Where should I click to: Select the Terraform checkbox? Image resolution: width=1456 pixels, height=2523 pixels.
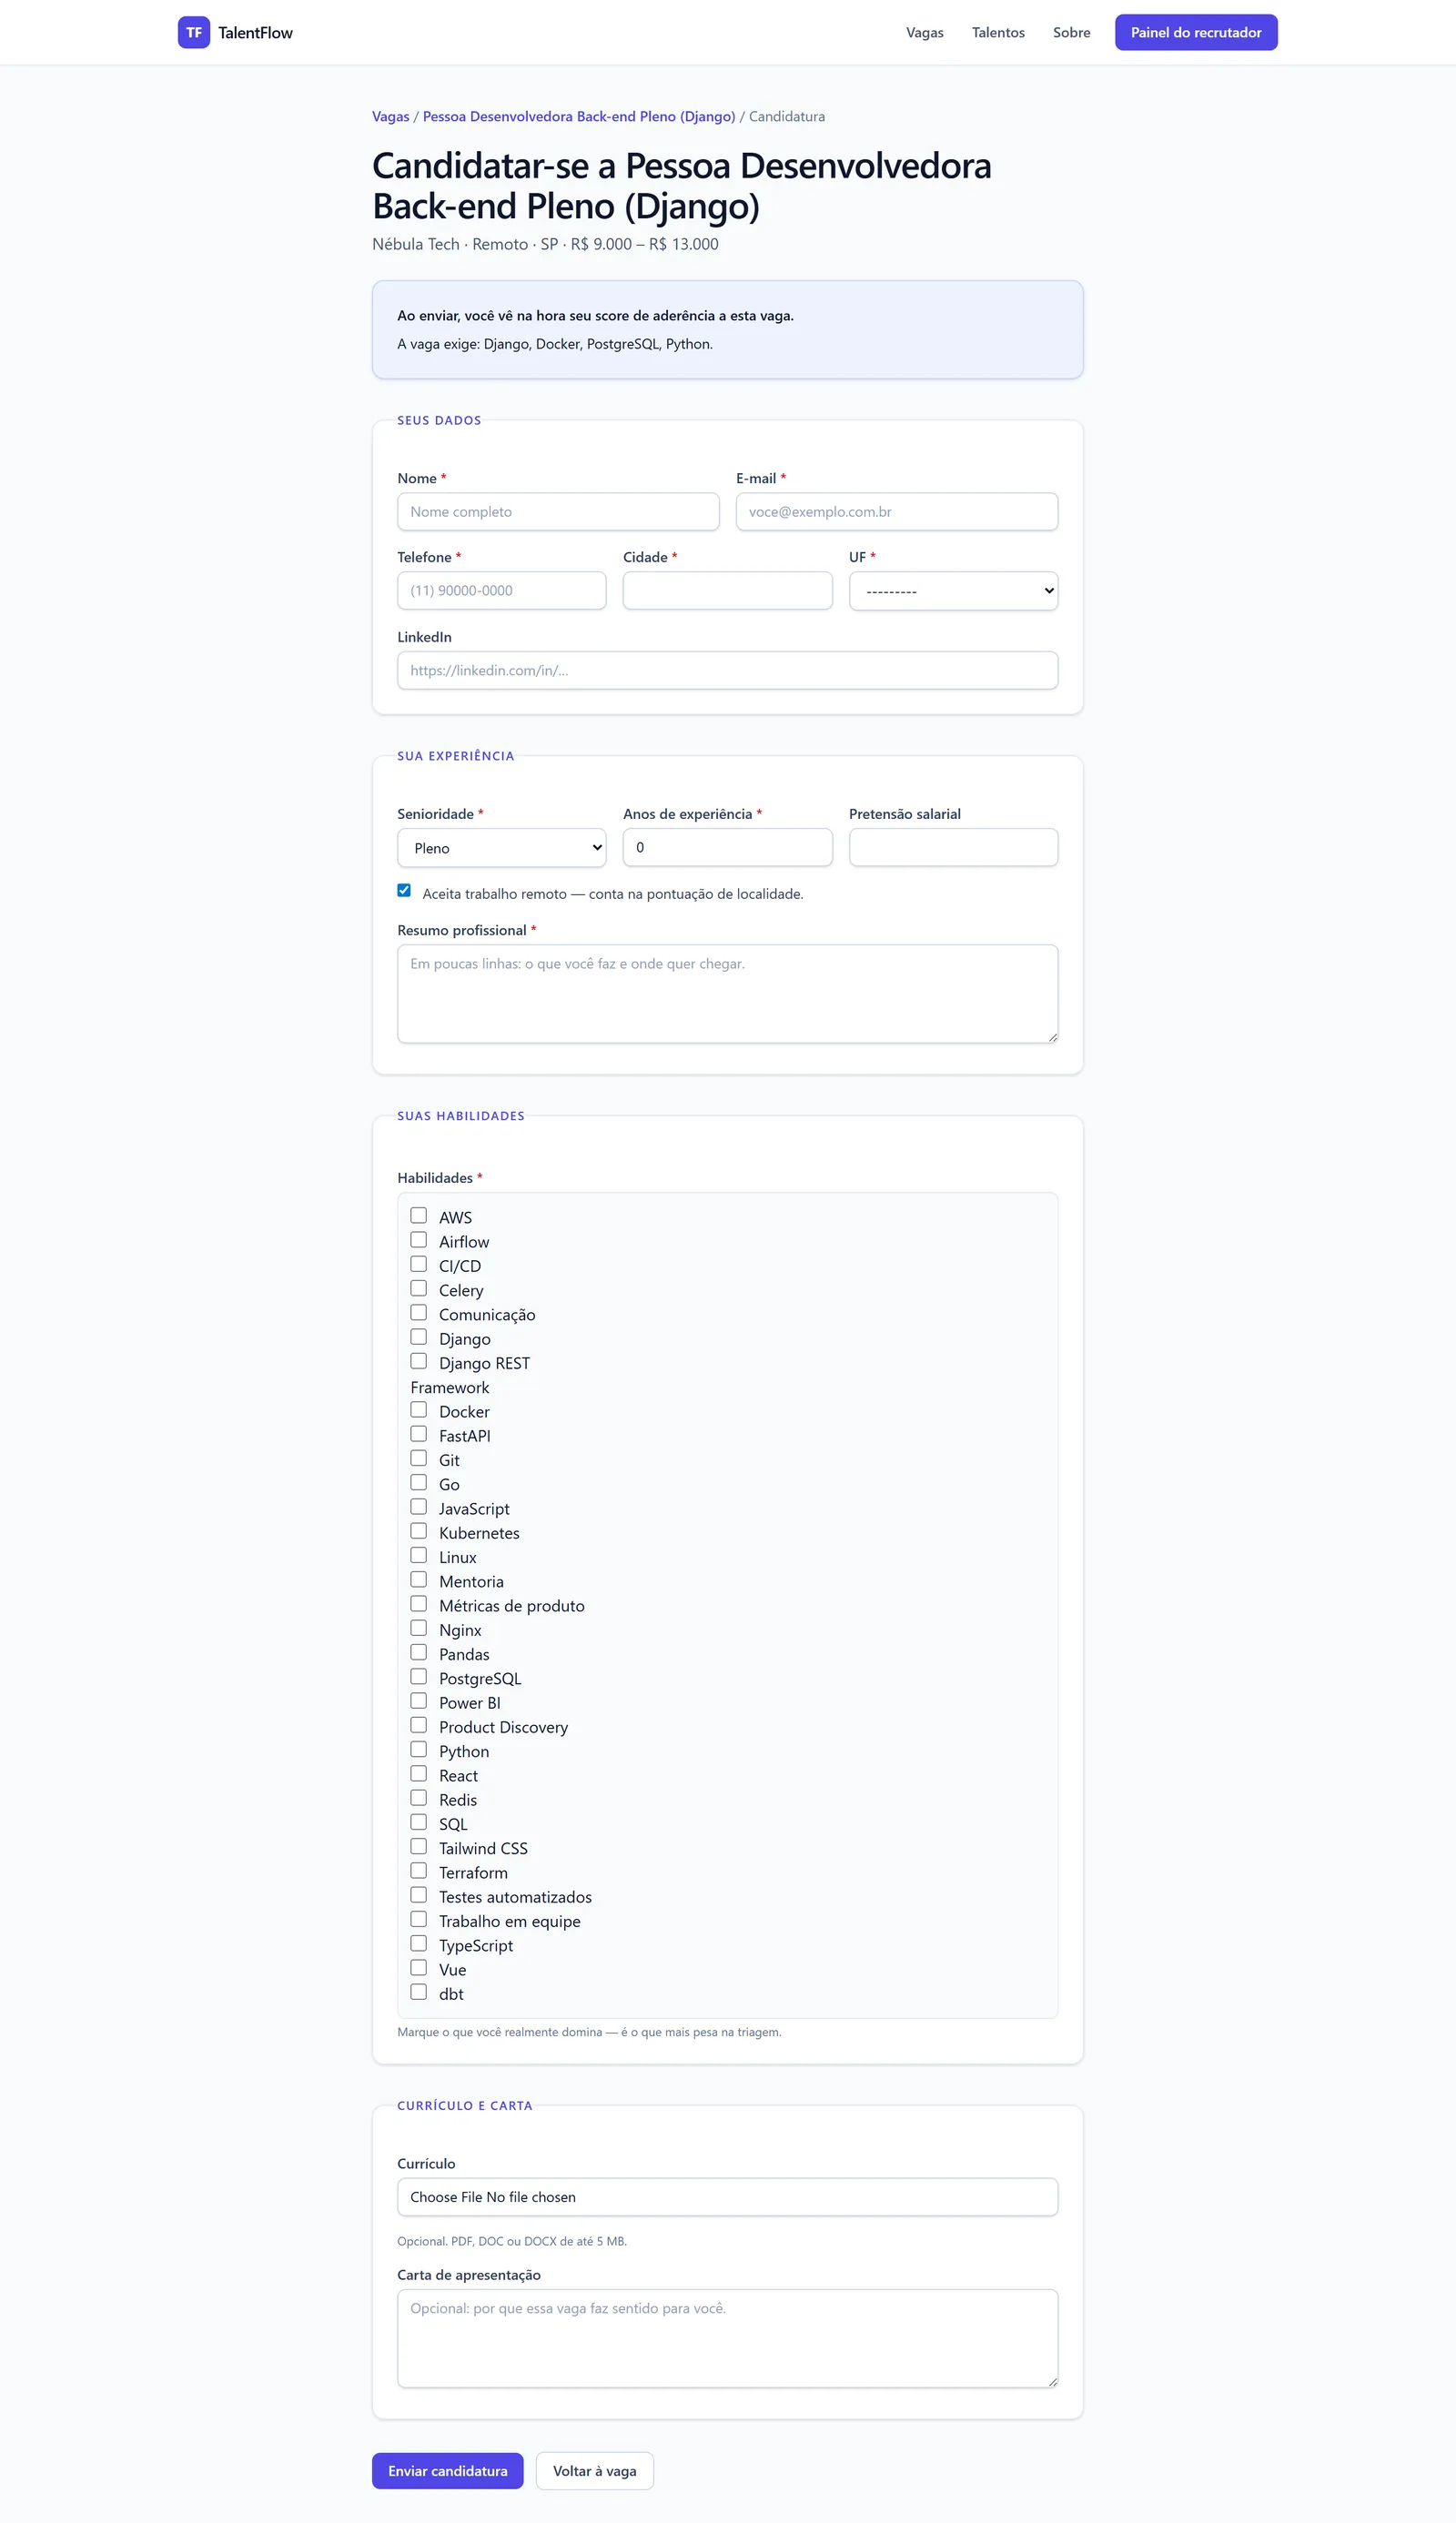pyautogui.click(x=419, y=1871)
